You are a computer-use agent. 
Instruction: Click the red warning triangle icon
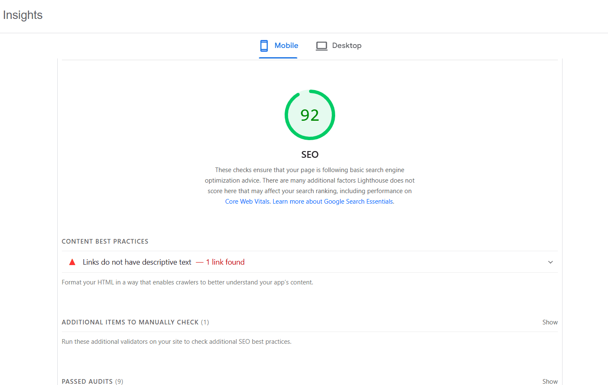coord(72,262)
